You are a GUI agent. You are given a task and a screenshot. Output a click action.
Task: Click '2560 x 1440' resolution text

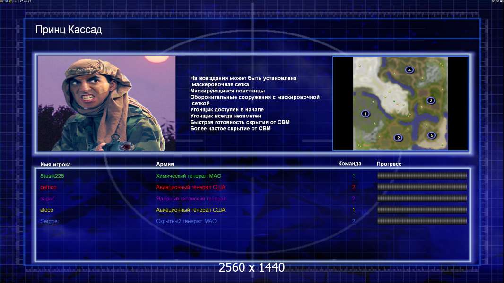pyautogui.click(x=252, y=267)
